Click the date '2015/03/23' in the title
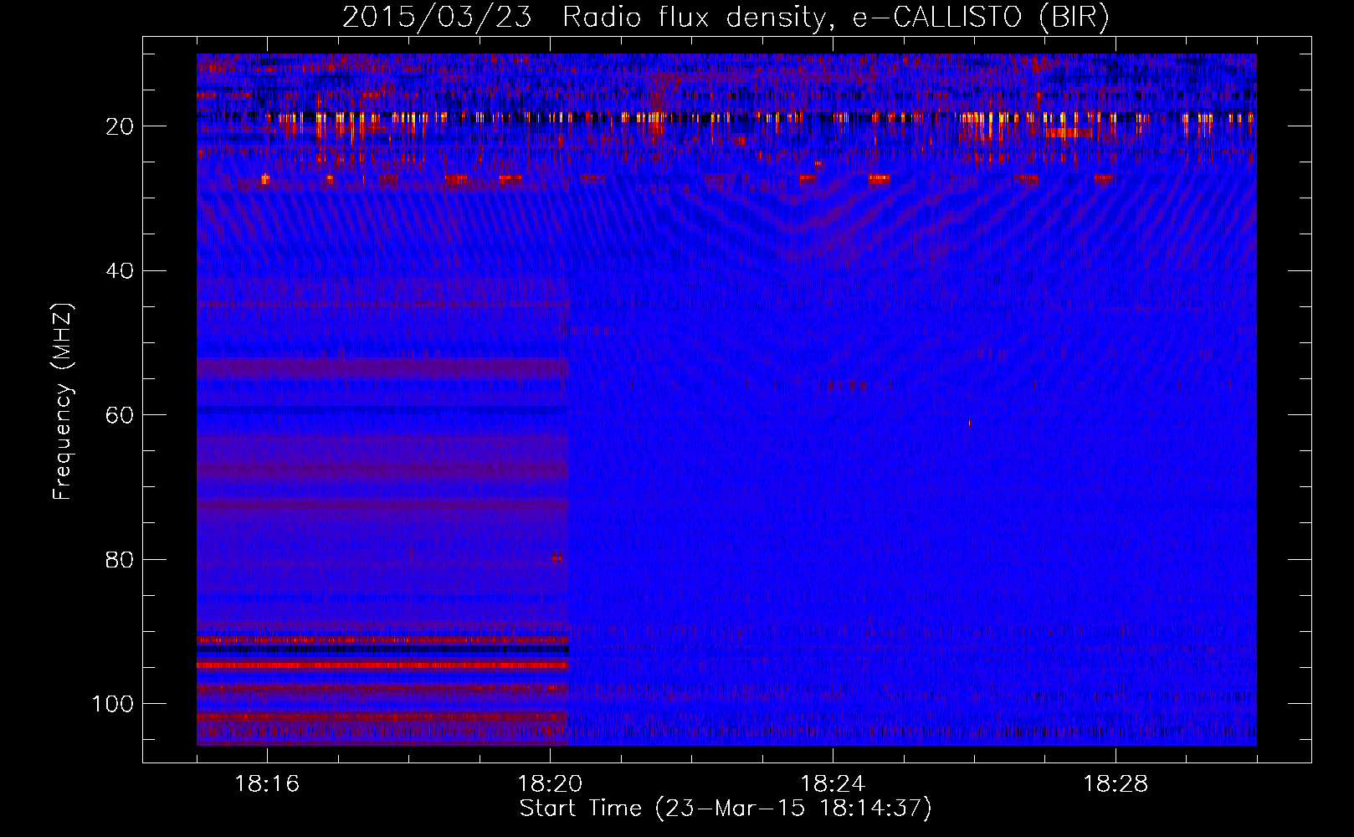 (437, 18)
